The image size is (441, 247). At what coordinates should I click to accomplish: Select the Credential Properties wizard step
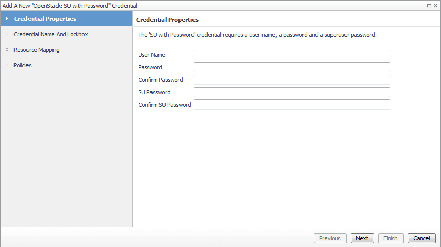pos(45,19)
